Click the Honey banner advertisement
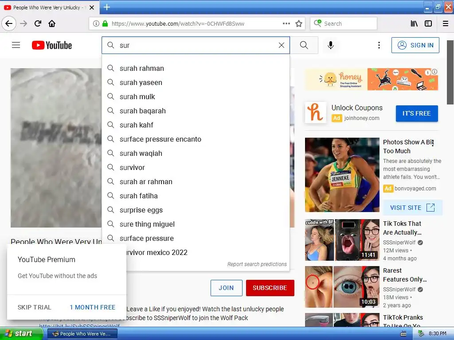 point(371,79)
